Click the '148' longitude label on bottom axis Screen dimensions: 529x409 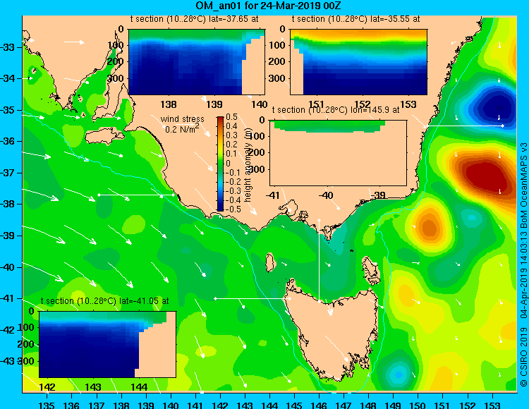368,405
